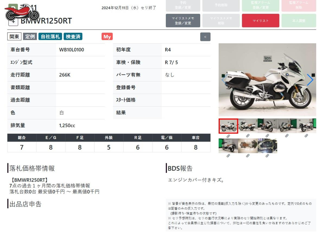
Task: Open マイリストメモ 登録/変更
Action: 183,21
